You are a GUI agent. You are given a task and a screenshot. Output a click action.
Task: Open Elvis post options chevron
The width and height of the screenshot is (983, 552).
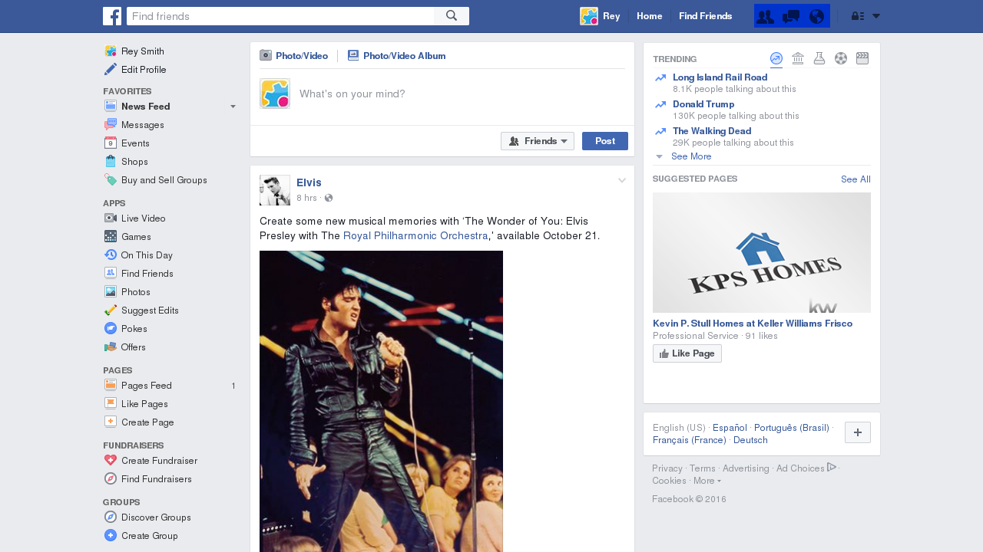622,181
